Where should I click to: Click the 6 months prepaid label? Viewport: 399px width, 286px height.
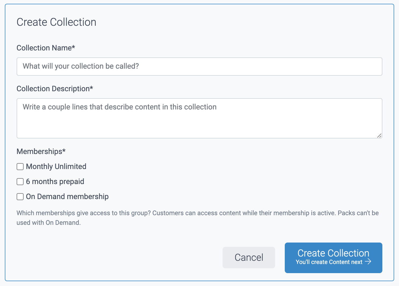pyautogui.click(x=55, y=181)
